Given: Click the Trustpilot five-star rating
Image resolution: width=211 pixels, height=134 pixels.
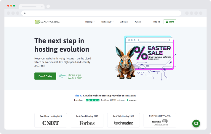Looking at the screenshot, I should click(92, 100).
